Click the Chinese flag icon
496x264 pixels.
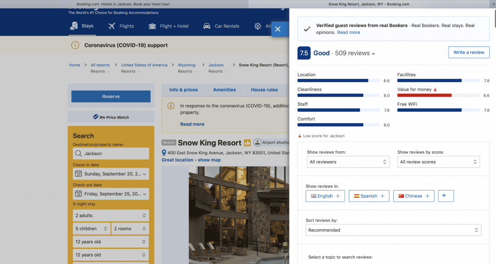[x=401, y=196]
